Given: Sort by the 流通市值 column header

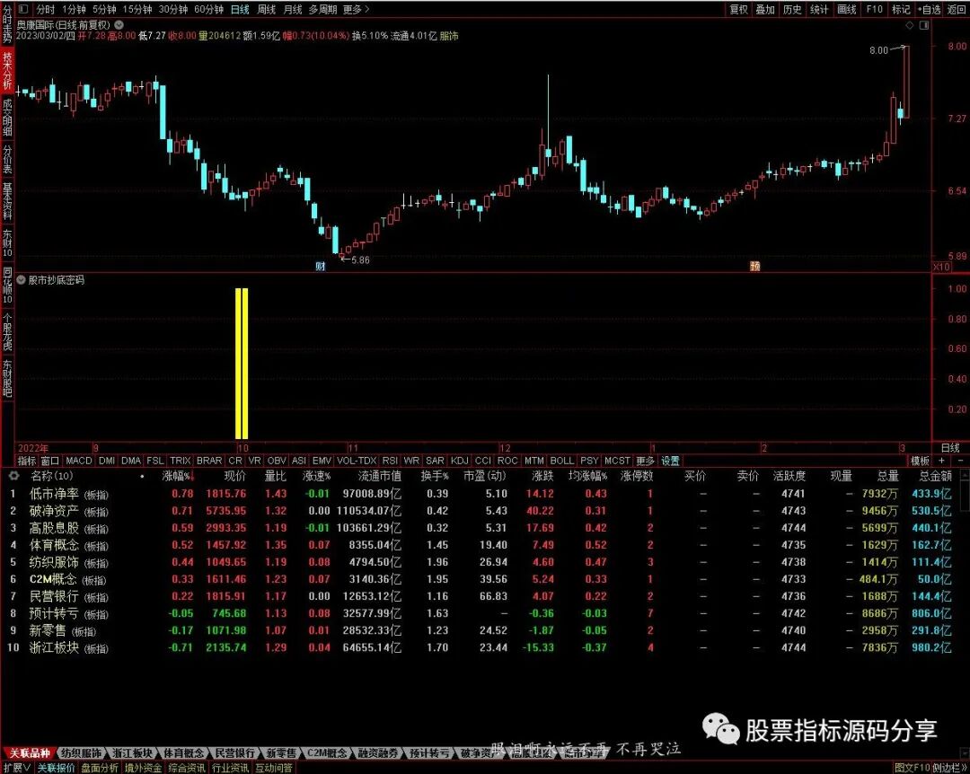Looking at the screenshot, I should [379, 476].
